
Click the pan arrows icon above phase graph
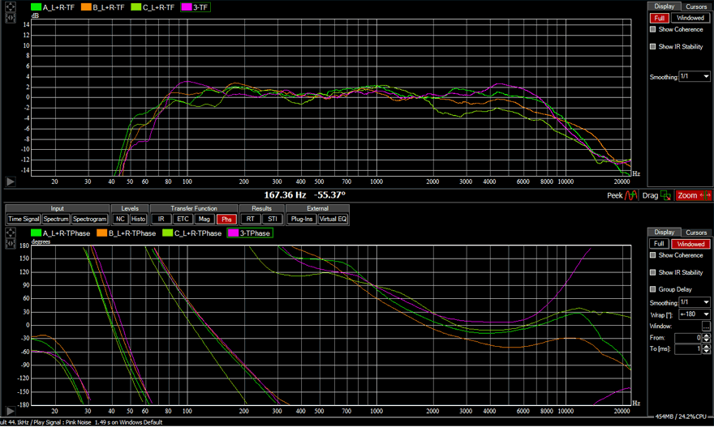coord(10,233)
